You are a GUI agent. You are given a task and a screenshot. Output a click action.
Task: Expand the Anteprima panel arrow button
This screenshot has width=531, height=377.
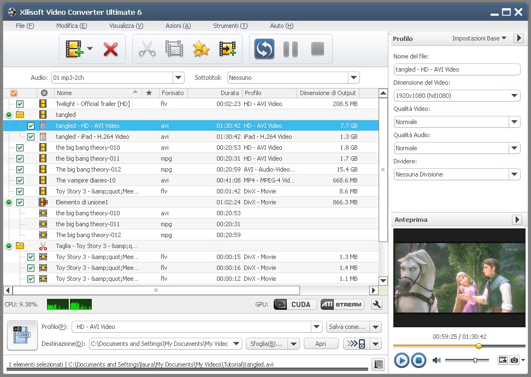pos(517,220)
